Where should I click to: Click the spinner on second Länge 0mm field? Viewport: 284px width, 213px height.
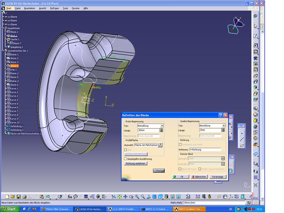(223, 130)
